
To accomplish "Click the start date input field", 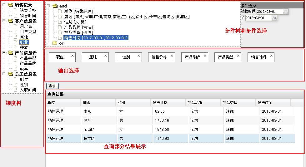I will [269, 12].
